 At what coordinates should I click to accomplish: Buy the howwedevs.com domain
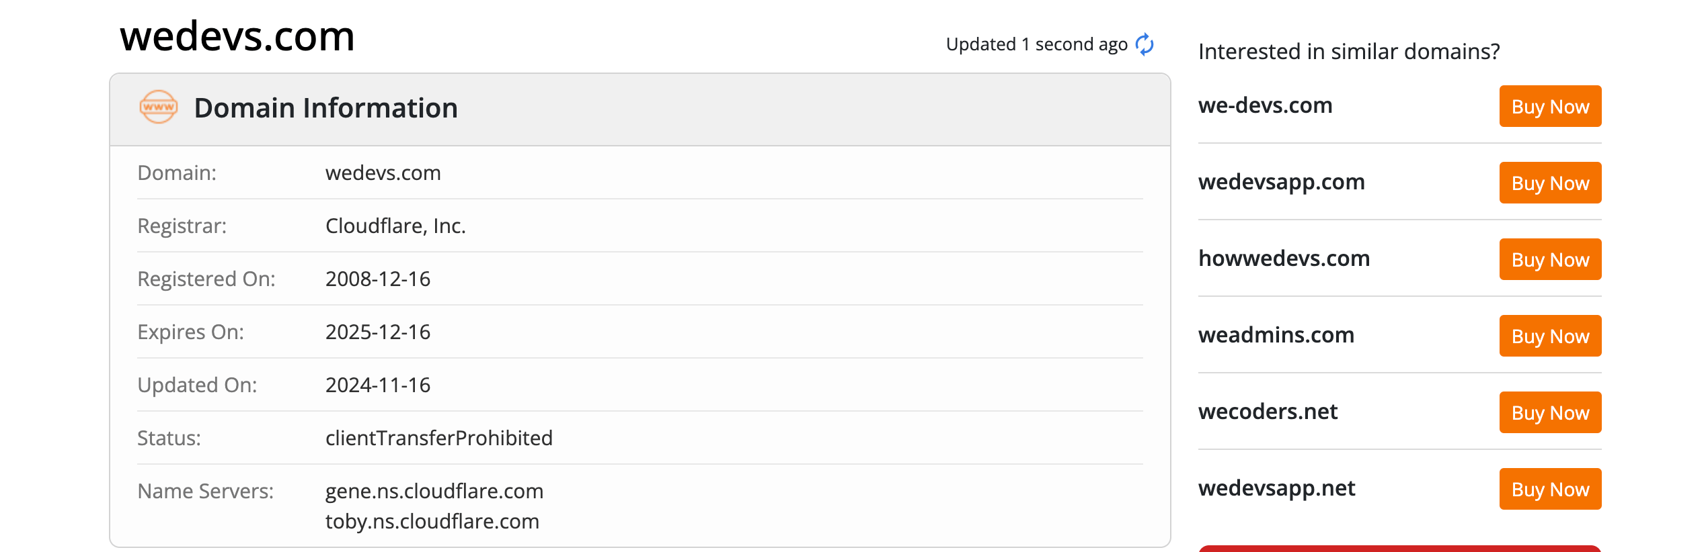click(1550, 259)
